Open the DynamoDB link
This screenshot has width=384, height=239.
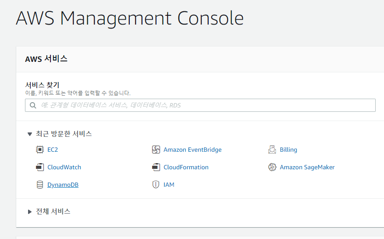tap(63, 185)
